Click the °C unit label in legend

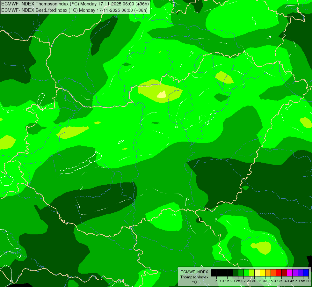pyautogui.click(x=194, y=282)
